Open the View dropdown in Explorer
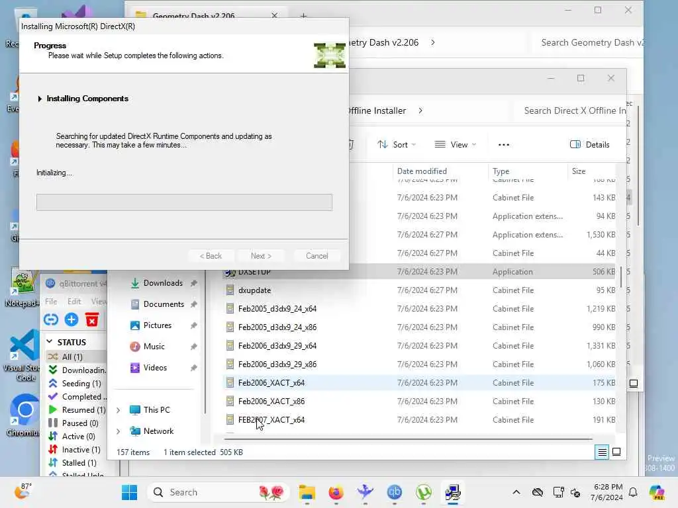The width and height of the screenshot is (678, 508). (x=455, y=145)
